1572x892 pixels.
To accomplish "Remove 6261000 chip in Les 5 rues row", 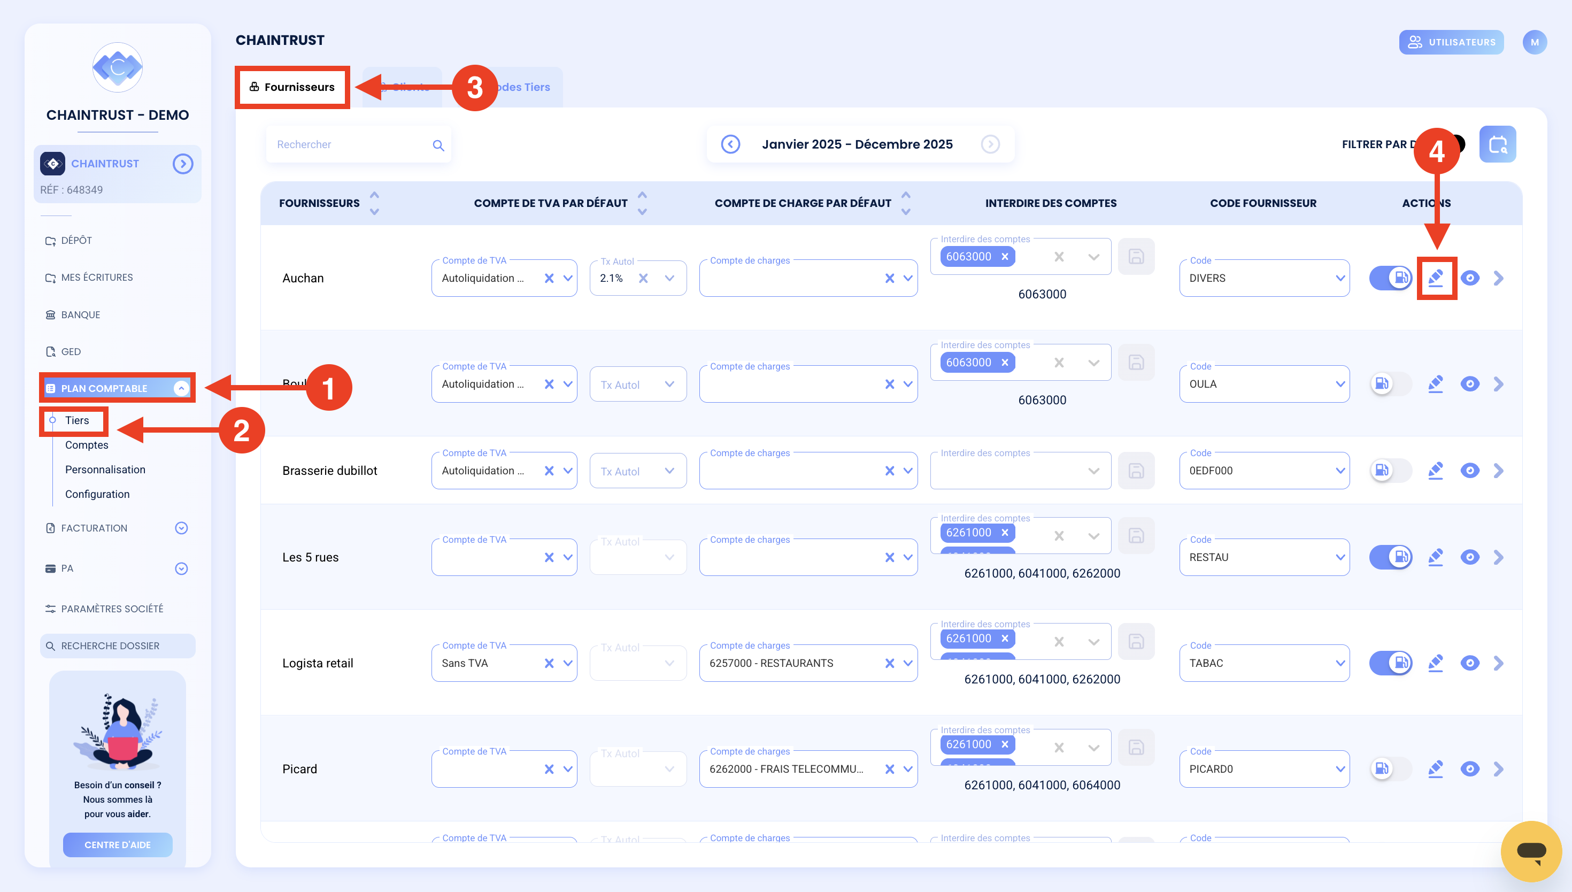I will (x=1005, y=533).
